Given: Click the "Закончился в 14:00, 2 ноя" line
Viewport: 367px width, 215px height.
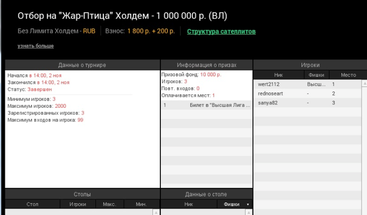Looking at the screenshot, I should coord(39,83).
